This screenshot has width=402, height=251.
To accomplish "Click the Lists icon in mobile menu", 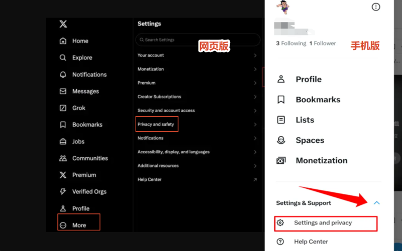I will (281, 120).
